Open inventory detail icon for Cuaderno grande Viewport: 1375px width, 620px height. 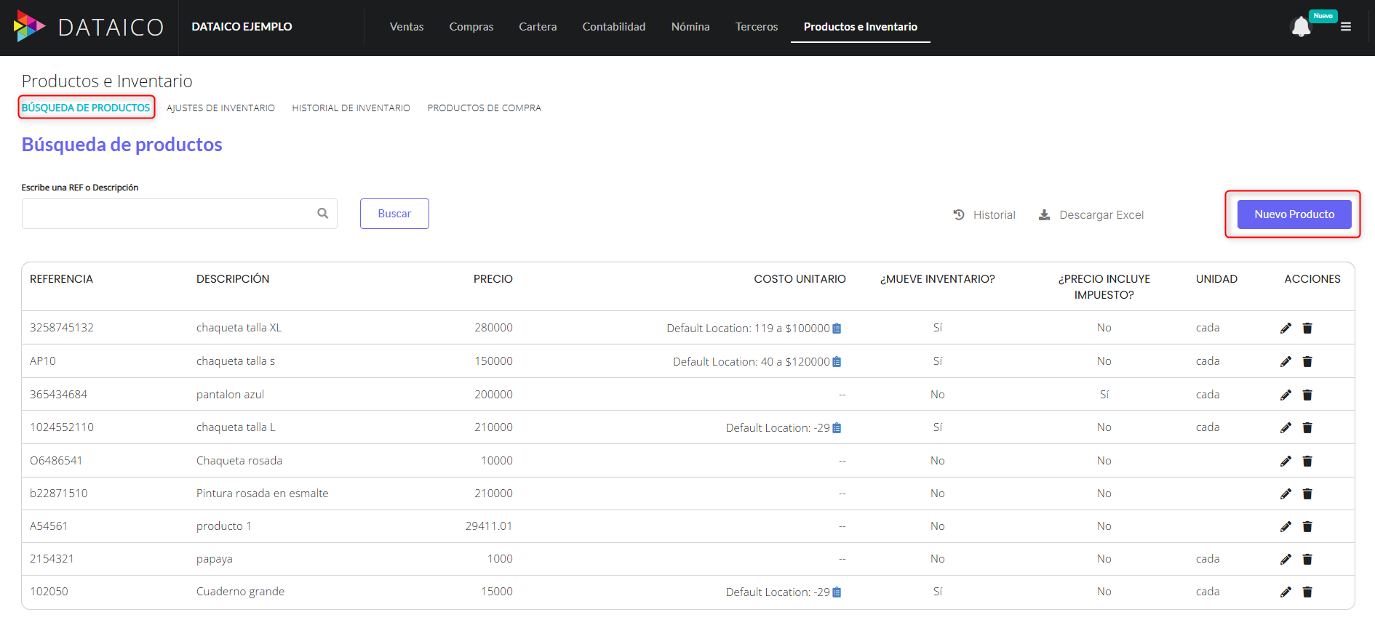click(x=837, y=592)
